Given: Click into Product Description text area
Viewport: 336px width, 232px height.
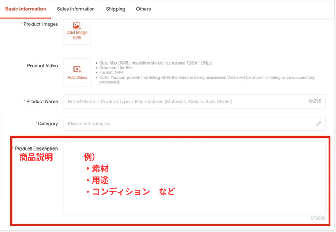Looking at the screenshot, I should 195,178.
